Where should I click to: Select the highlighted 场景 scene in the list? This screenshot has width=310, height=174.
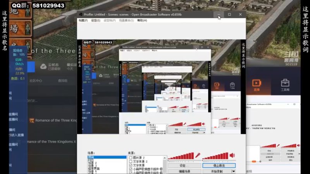(x=107, y=157)
